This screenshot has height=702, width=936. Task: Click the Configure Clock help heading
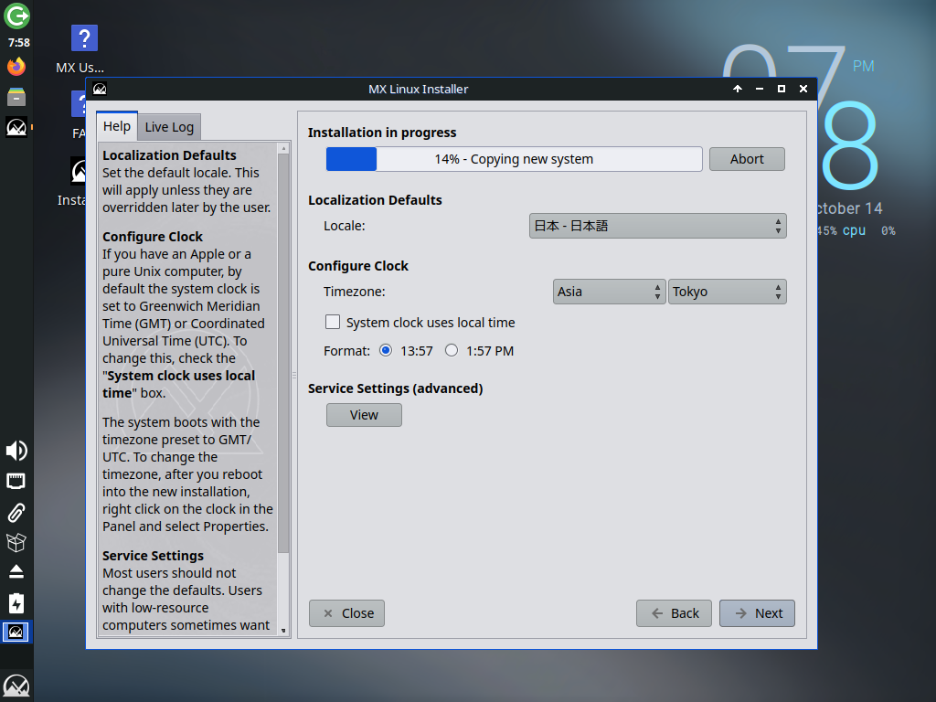(153, 237)
